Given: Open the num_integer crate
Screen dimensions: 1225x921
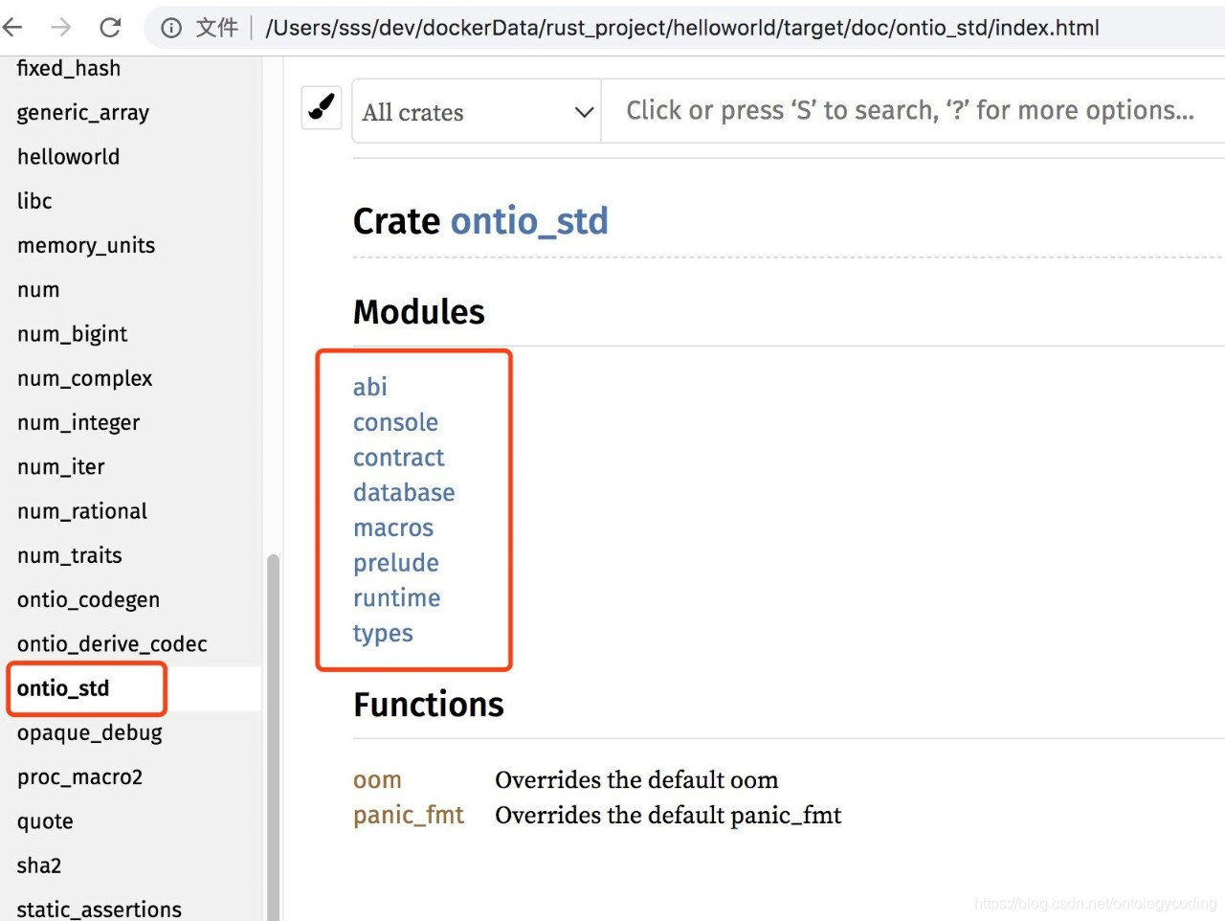Looking at the screenshot, I should click(x=78, y=422).
